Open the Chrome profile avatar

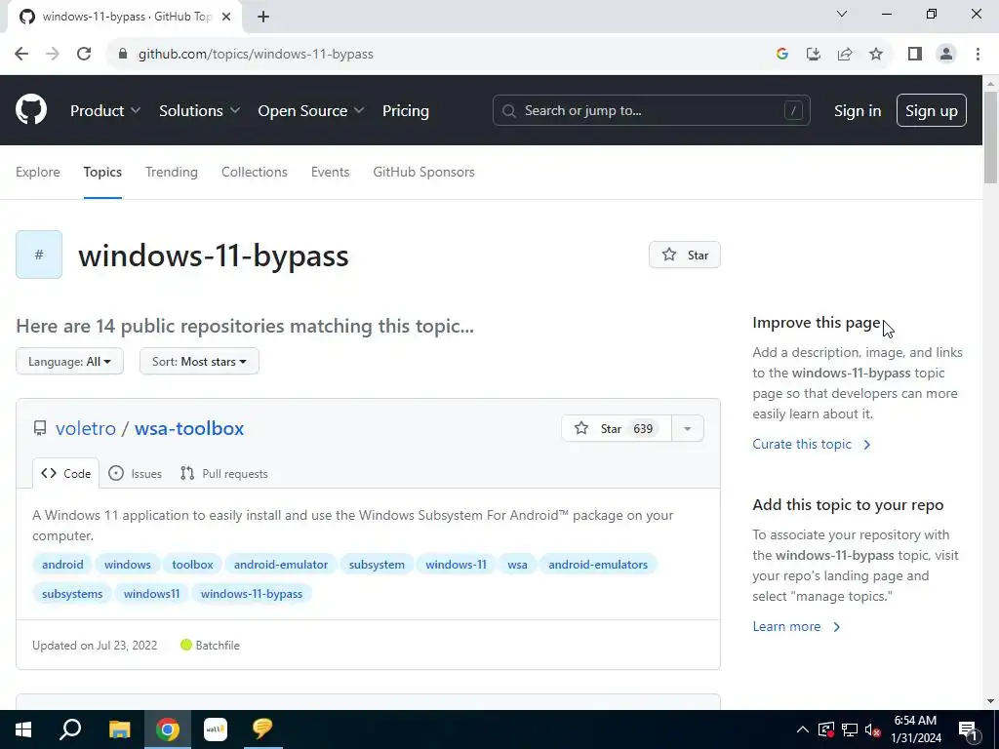pyautogui.click(x=946, y=55)
